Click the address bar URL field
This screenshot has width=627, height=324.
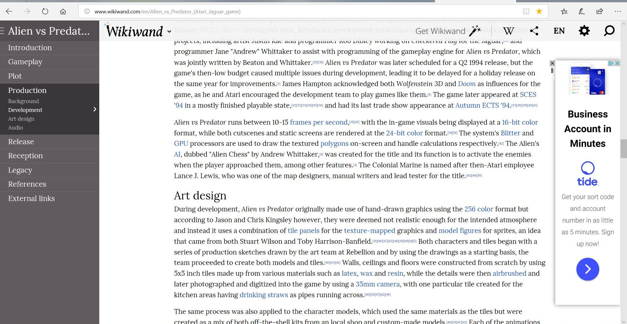click(294, 11)
